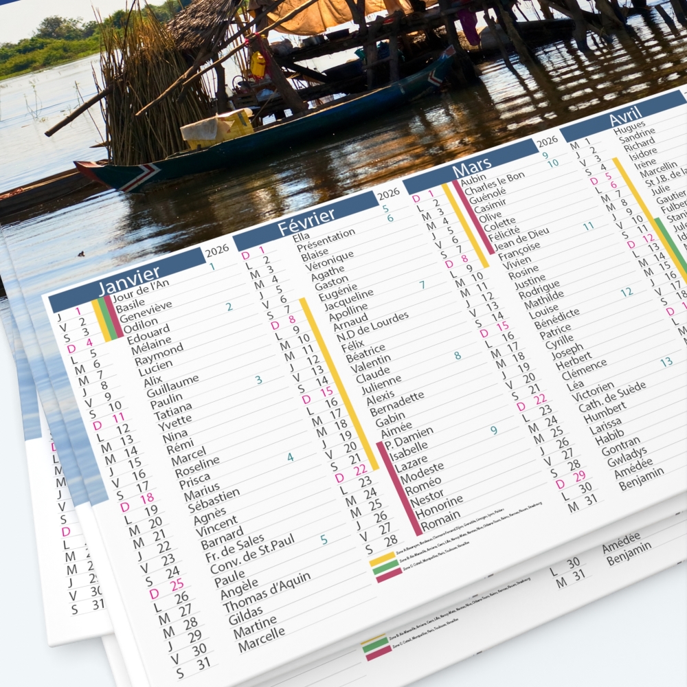Click the entry "Jean de Dieu"
Image resolution: width=687 pixels, height=687 pixels.
pos(521,239)
